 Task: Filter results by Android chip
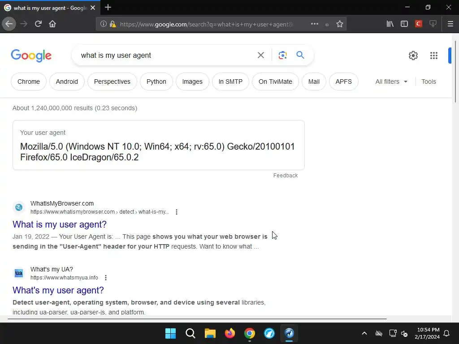[x=67, y=82]
